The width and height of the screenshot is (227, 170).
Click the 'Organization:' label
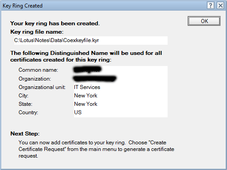pos(35,79)
